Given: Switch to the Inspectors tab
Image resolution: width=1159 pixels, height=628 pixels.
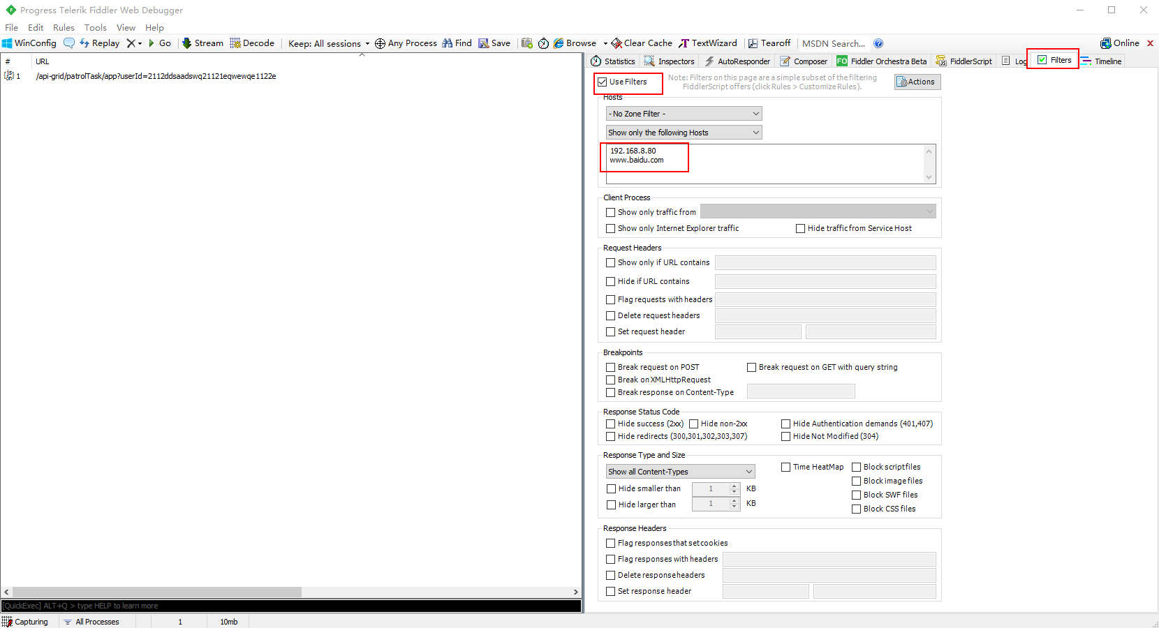Looking at the screenshot, I should coord(669,61).
